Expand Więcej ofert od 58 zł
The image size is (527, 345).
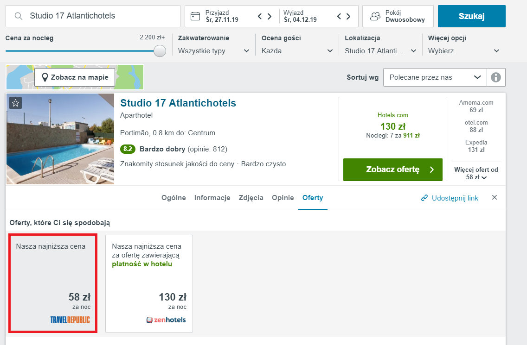476,173
